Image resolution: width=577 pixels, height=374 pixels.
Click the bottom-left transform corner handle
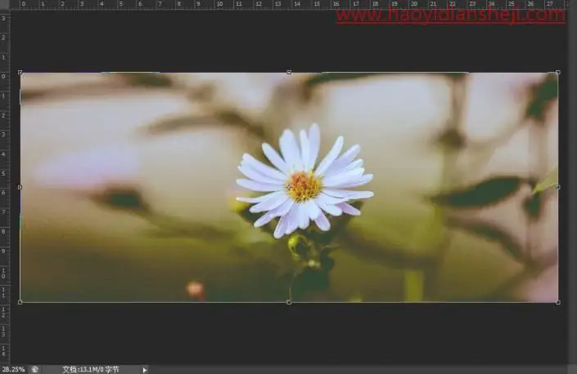(20, 302)
